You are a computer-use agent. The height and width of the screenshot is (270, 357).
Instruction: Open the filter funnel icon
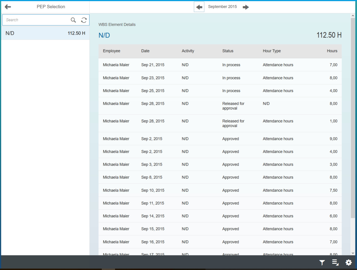322,263
